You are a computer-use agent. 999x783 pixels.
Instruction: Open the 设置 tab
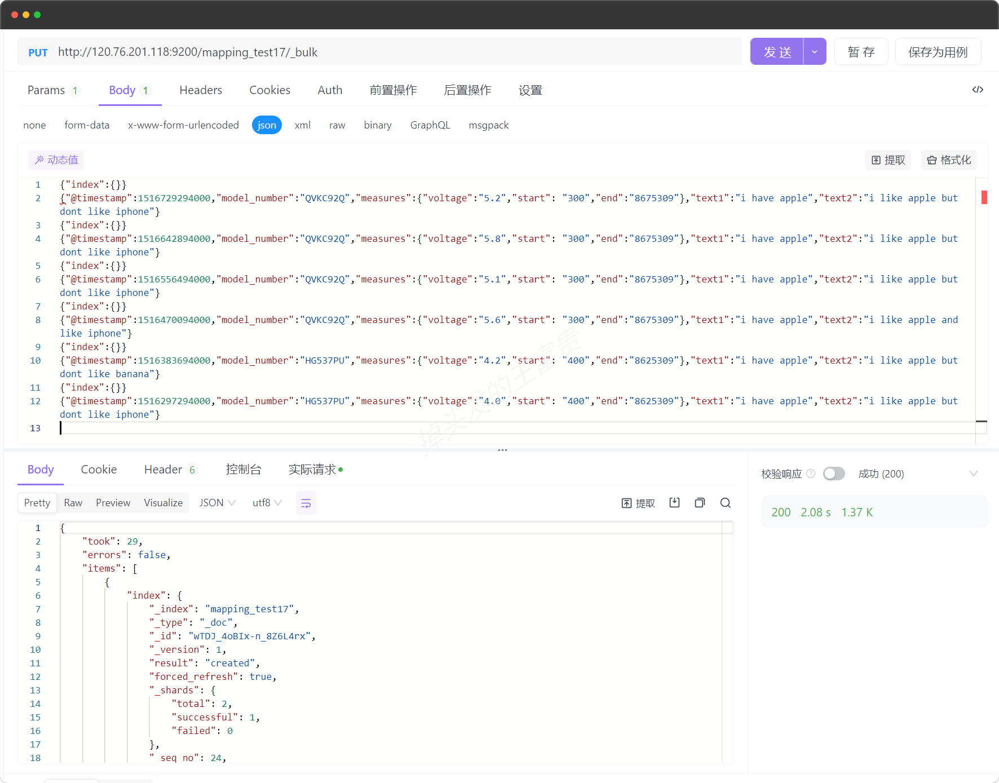click(530, 90)
